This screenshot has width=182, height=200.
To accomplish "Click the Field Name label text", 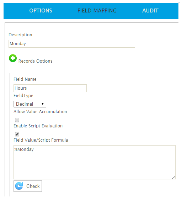I will tap(25, 79).
